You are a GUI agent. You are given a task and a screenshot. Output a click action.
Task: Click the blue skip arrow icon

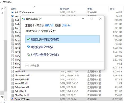point(28,47)
